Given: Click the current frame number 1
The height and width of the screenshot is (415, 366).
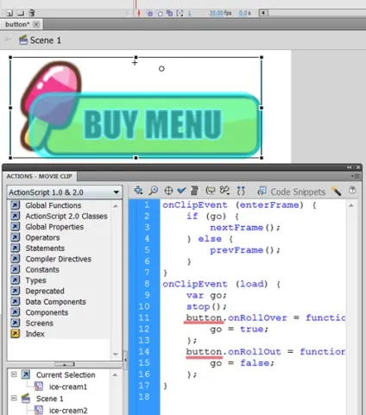Looking at the screenshot, I should (x=190, y=13).
